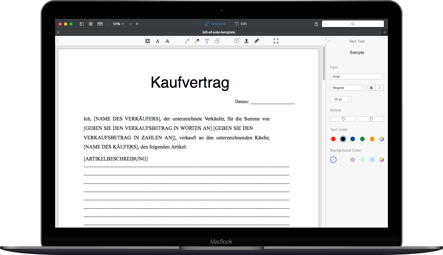Screen dimensions: 443x255
Task: Zoom in with plus icon
Action: pos(137,24)
